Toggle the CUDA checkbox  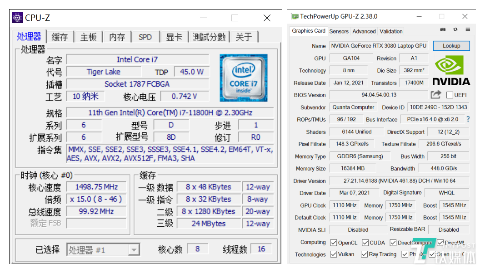tap(365, 243)
